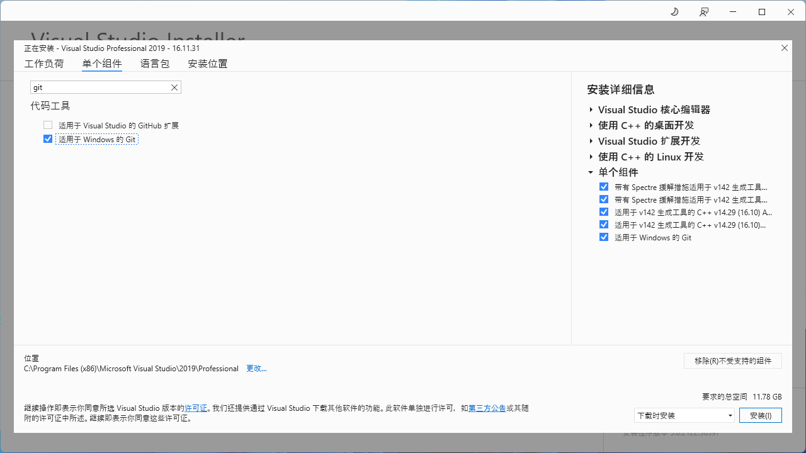Viewport: 806px width, 453px height.
Task: Close the installing dialog with X
Action: point(785,48)
